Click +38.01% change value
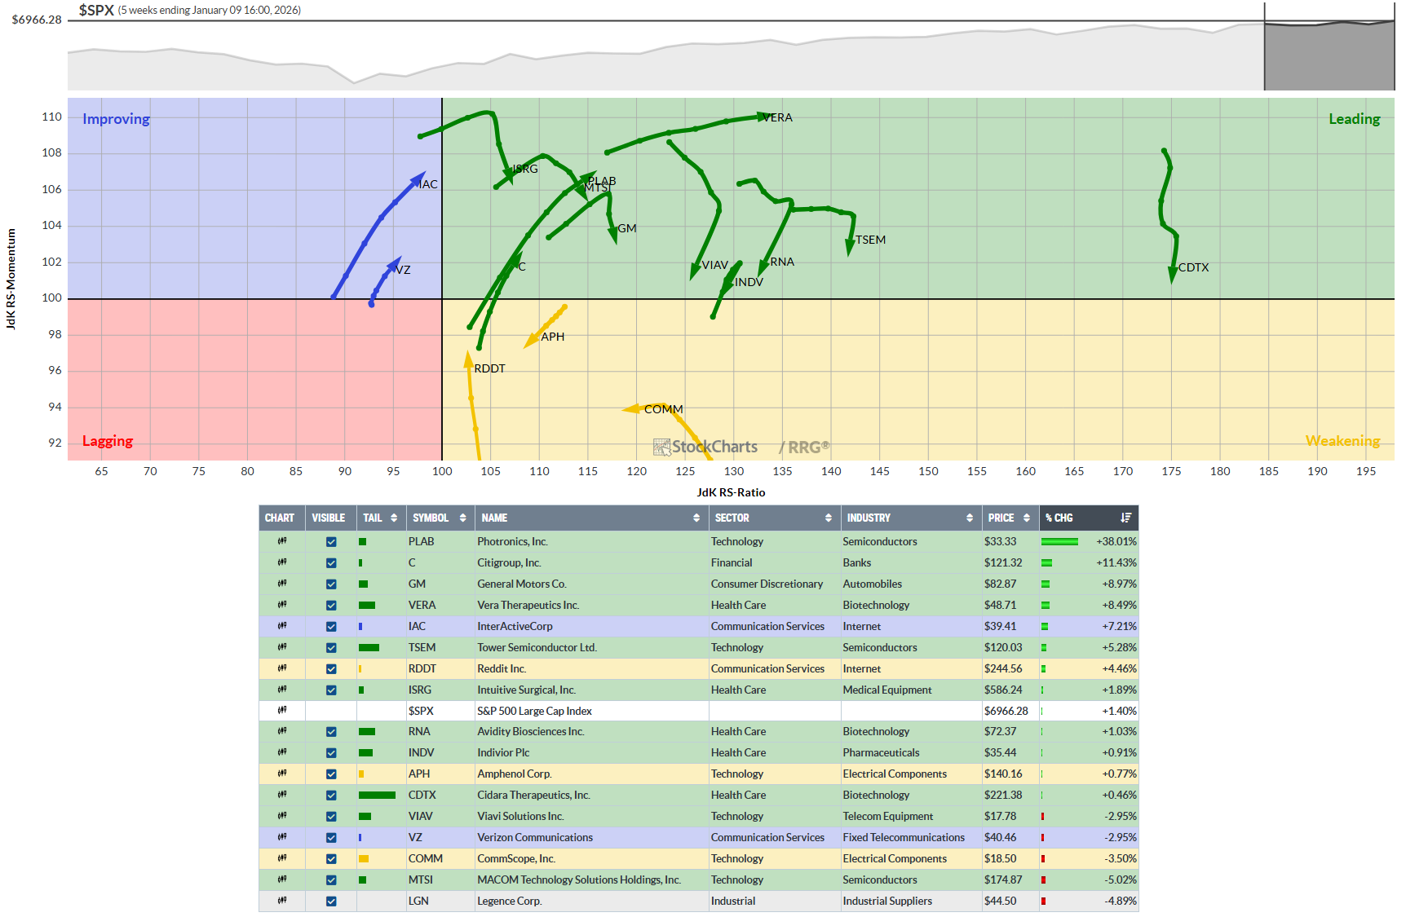The width and height of the screenshot is (1428, 917). (x=1116, y=541)
